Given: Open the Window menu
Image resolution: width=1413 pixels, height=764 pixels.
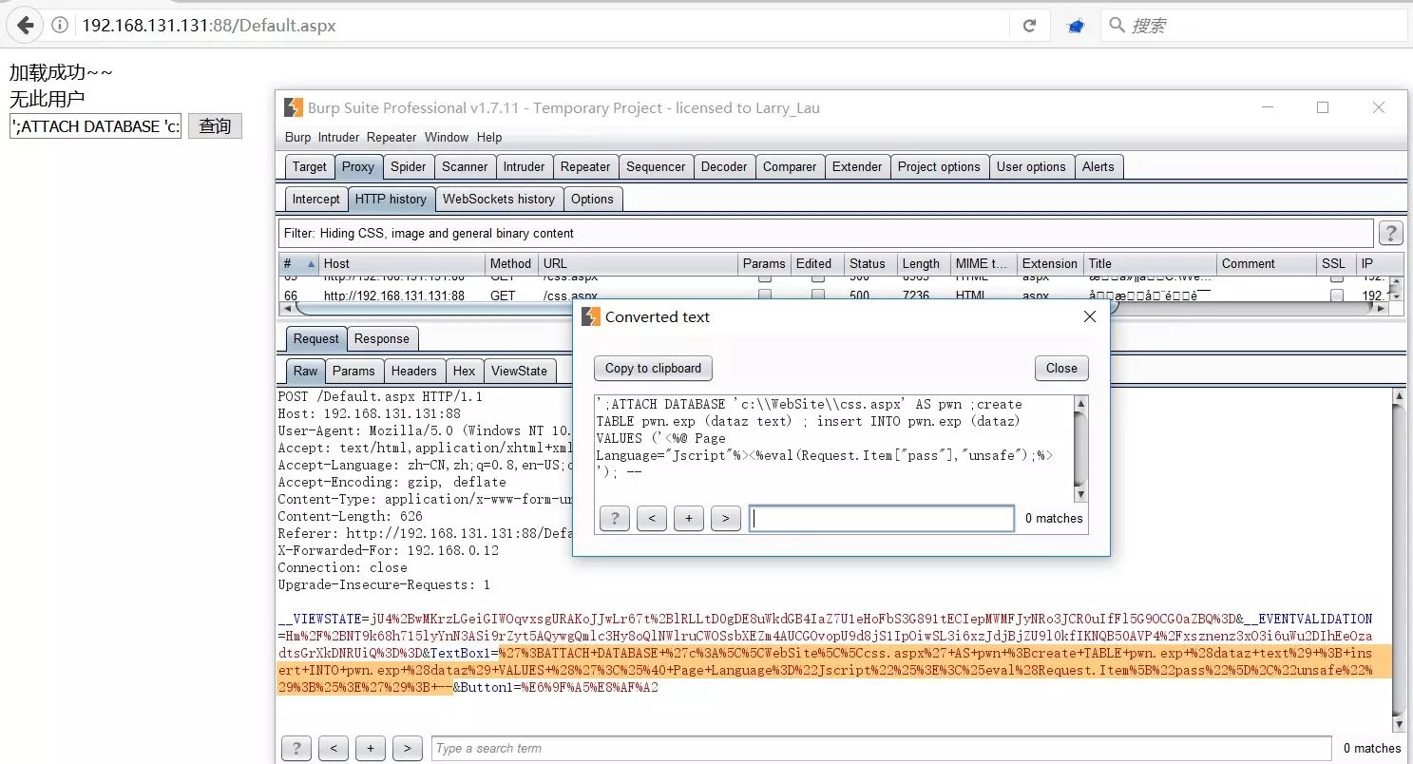Looking at the screenshot, I should (x=447, y=138).
